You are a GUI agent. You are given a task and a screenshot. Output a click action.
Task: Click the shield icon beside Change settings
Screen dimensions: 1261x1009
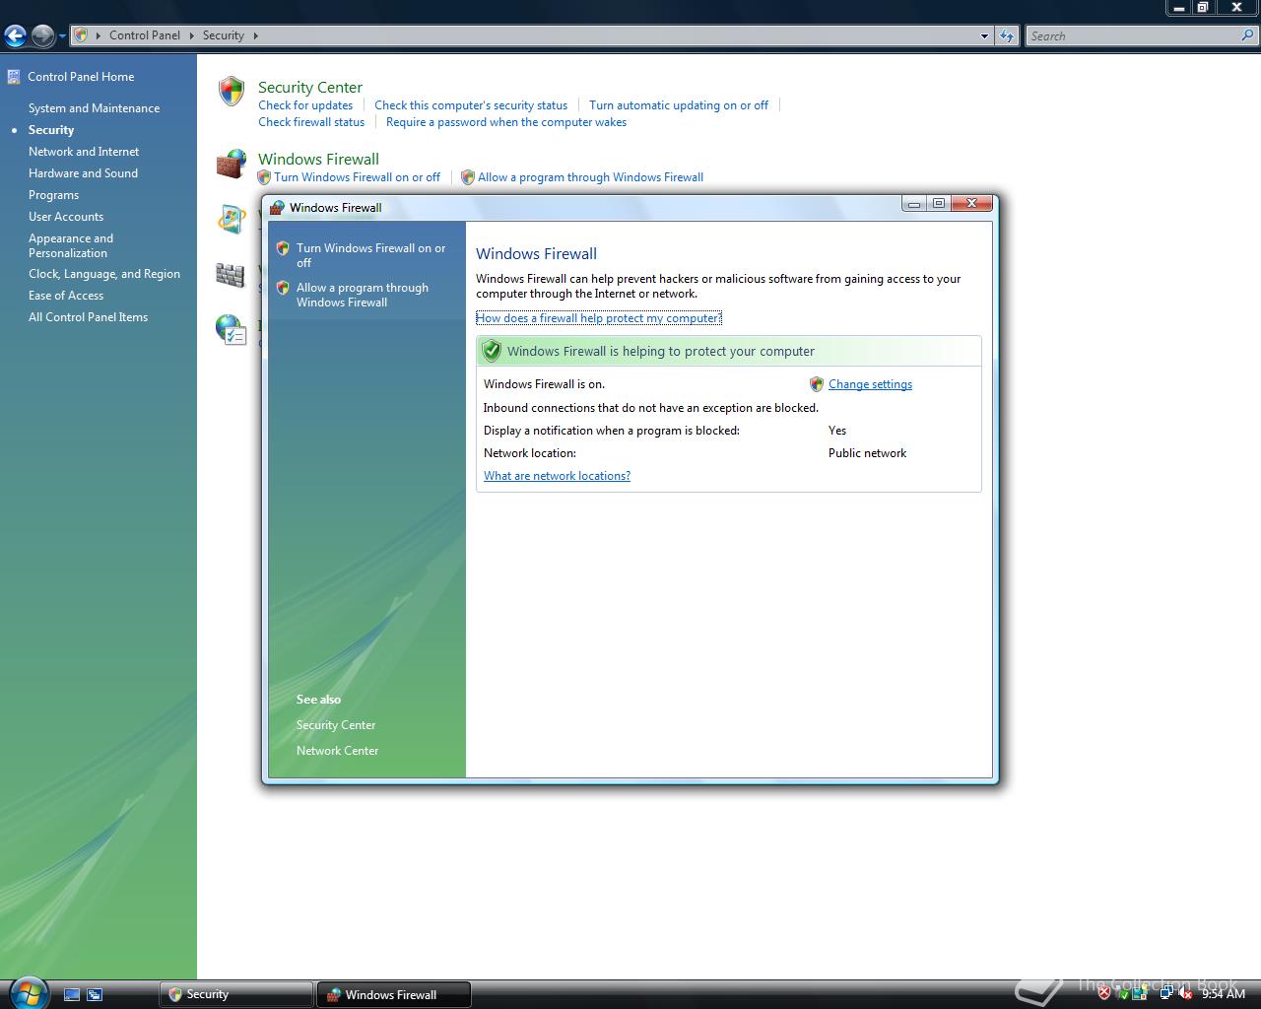coord(816,384)
